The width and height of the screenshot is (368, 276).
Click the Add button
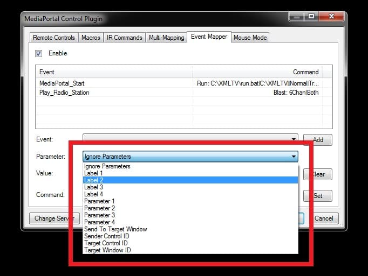pyautogui.click(x=318, y=140)
